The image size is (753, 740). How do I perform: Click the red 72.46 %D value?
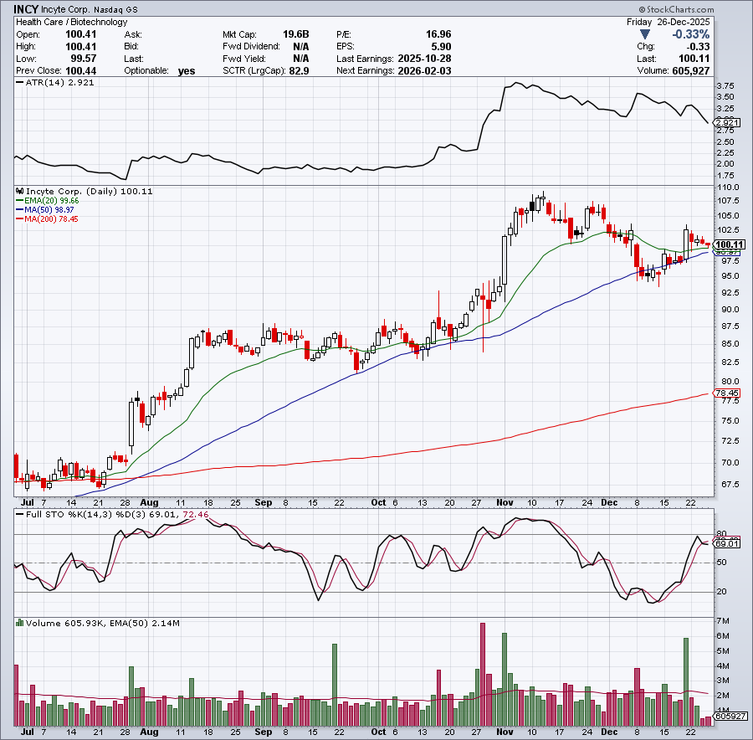click(x=196, y=515)
